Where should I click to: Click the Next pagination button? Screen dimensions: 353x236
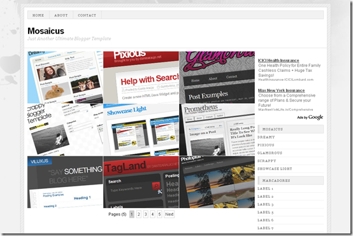click(x=169, y=214)
